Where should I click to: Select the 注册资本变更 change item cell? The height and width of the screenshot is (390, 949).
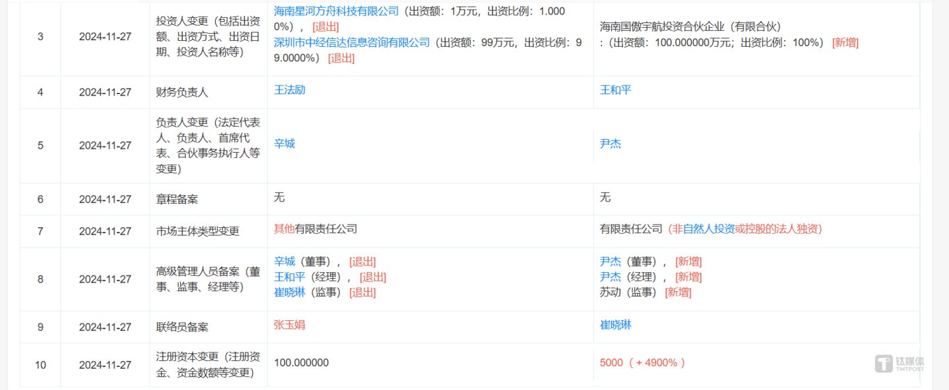point(207,363)
